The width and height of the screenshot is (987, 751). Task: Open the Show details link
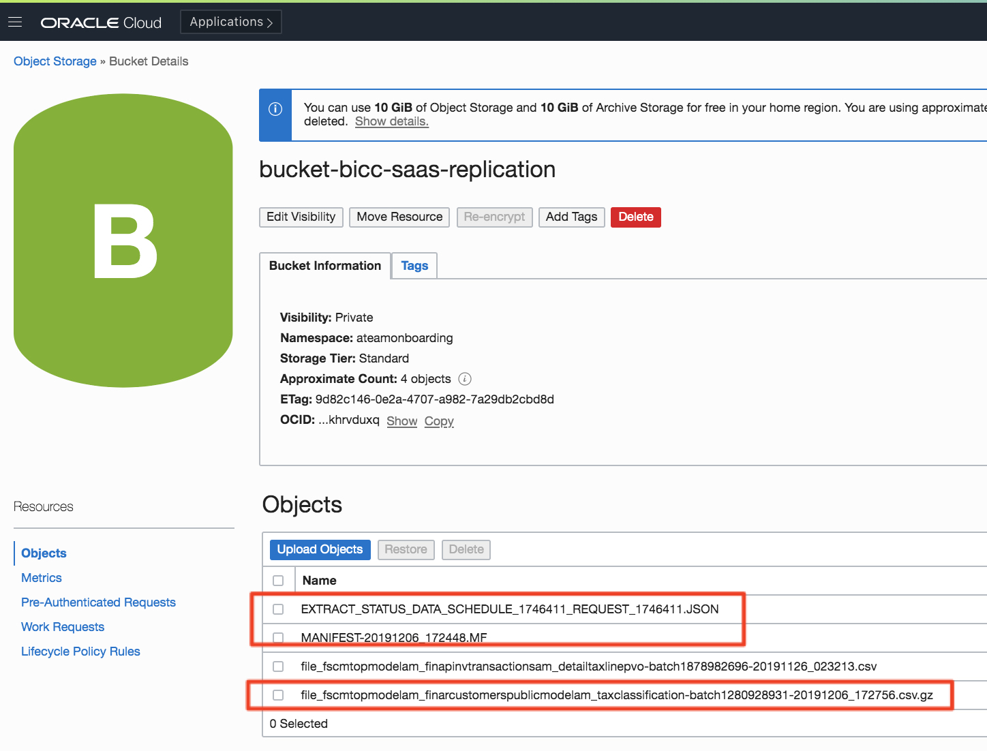[392, 121]
